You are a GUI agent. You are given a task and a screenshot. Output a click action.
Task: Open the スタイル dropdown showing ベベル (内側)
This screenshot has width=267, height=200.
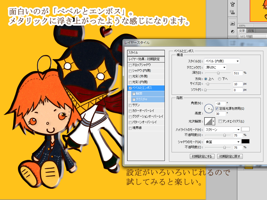[222, 61]
